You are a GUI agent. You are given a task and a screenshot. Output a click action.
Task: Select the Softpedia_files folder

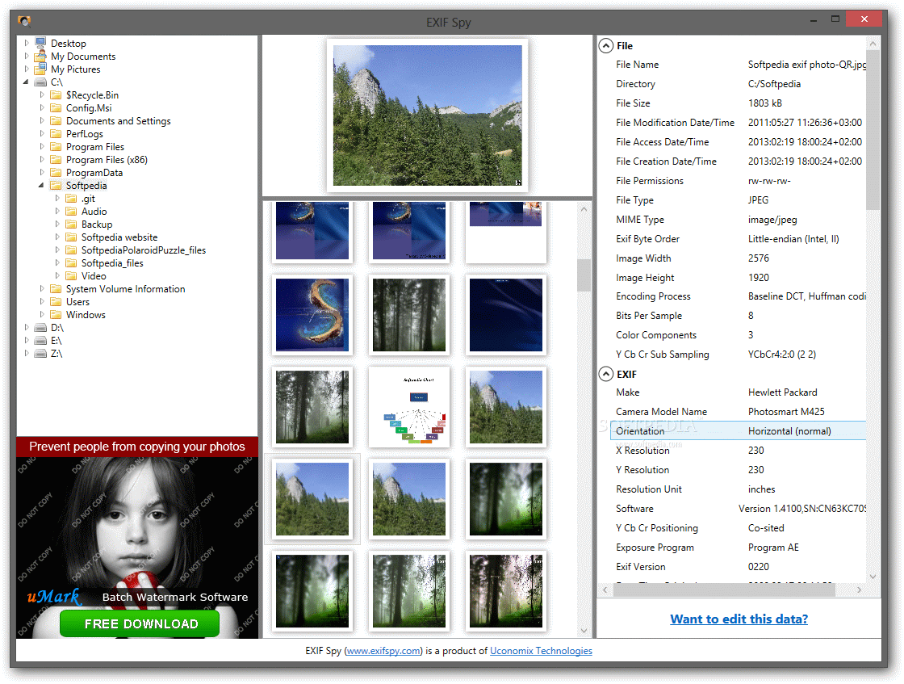tap(112, 263)
